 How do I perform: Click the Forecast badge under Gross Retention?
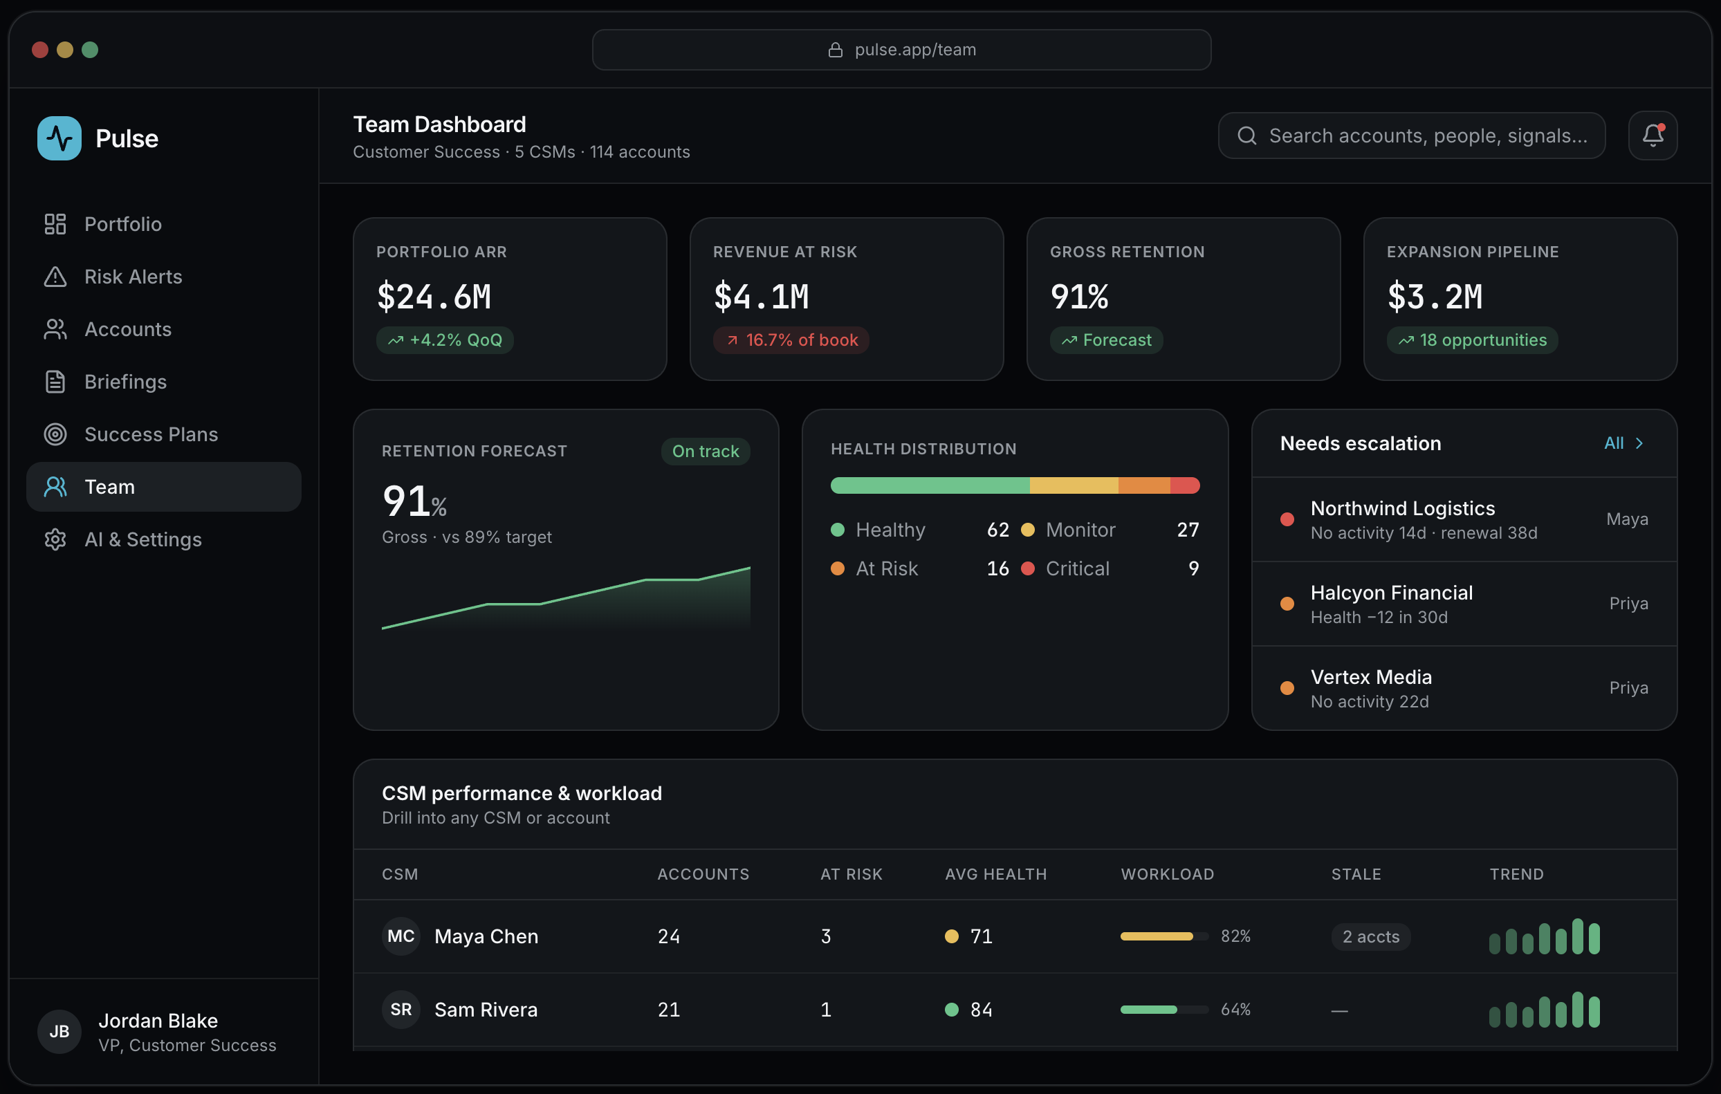pos(1105,340)
